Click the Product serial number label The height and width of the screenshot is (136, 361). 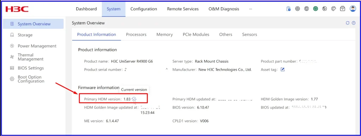103,69
